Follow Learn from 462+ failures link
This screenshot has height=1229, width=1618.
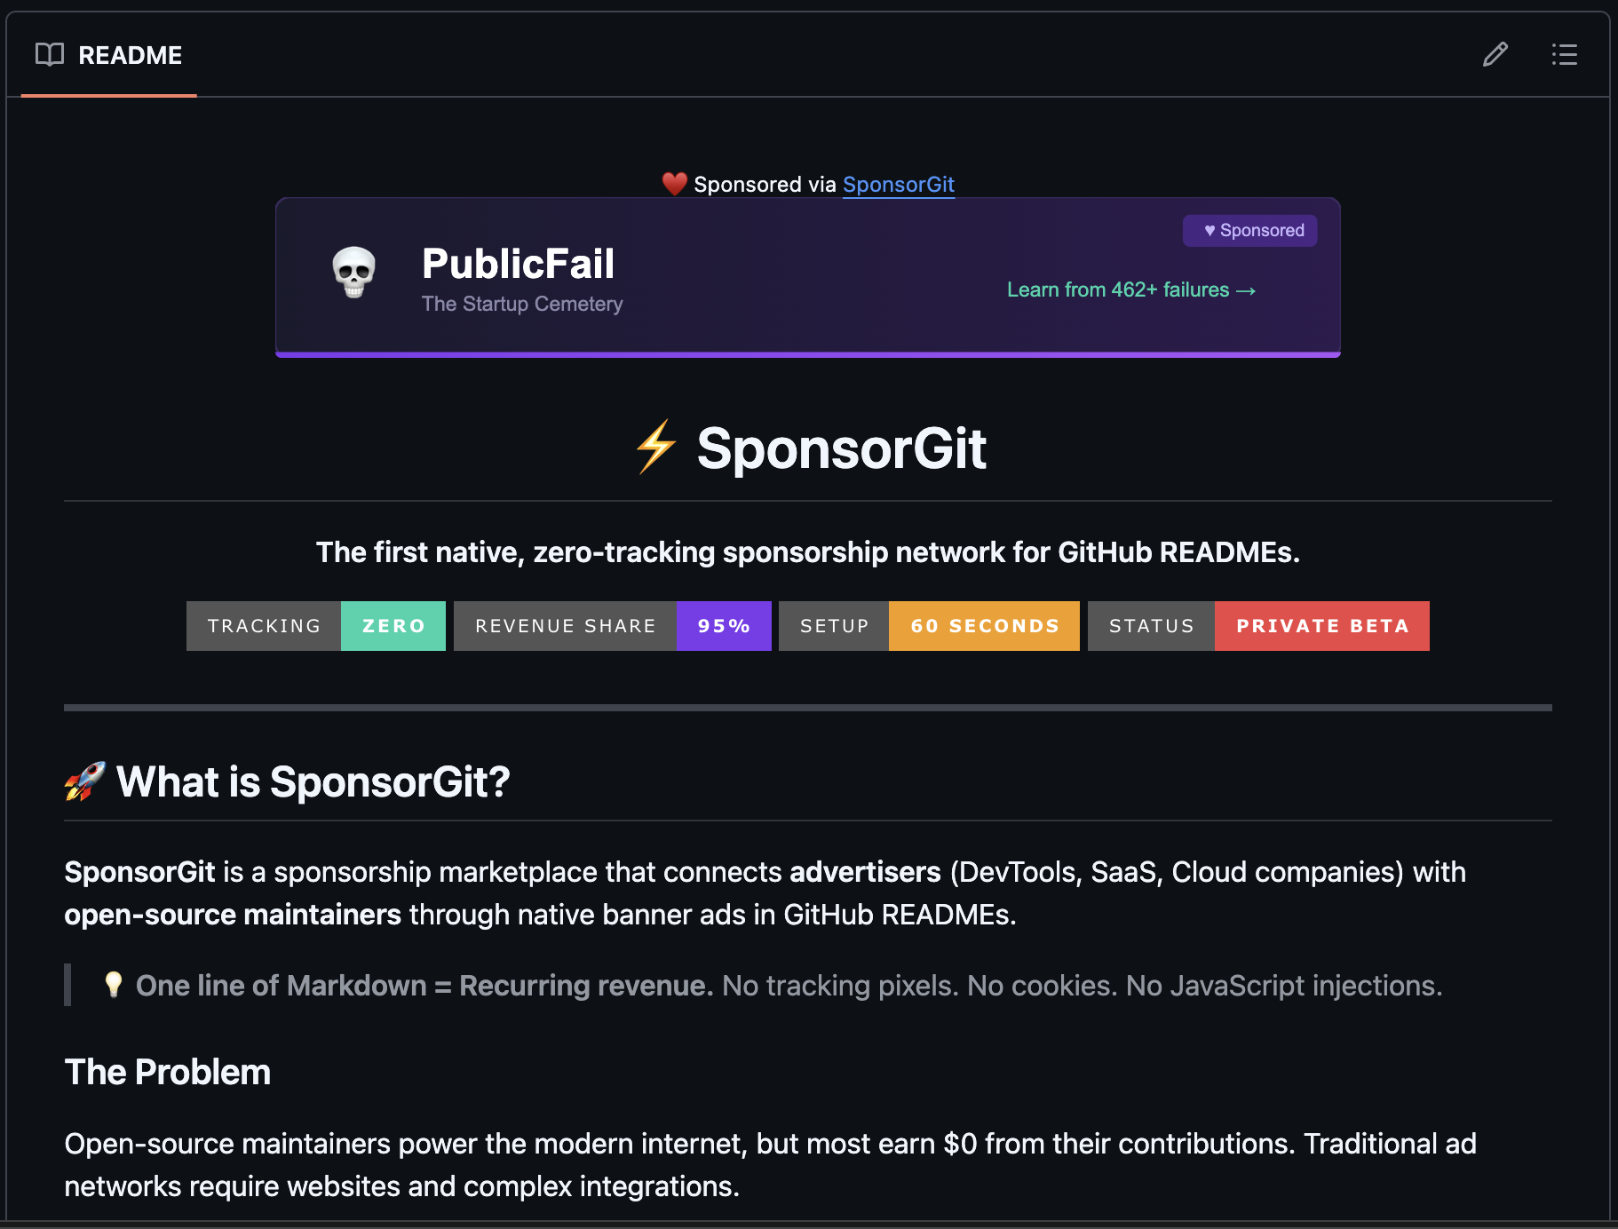[1130, 289]
